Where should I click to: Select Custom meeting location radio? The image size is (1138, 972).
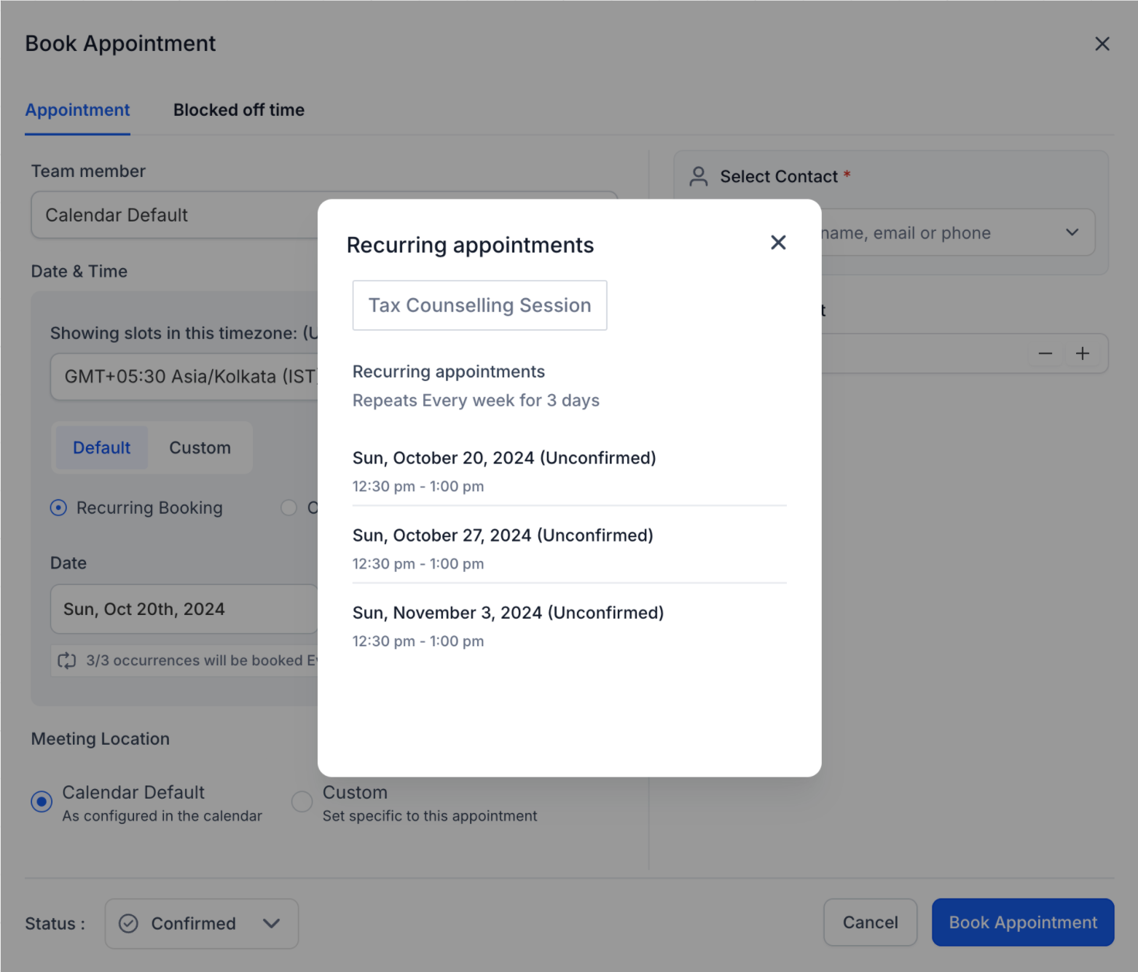pyautogui.click(x=302, y=802)
